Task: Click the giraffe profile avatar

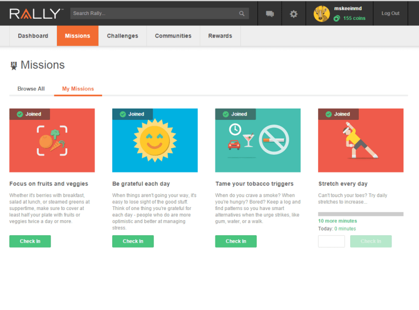Action: click(x=321, y=14)
